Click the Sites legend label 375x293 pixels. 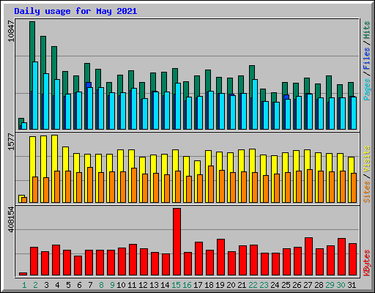367,192
